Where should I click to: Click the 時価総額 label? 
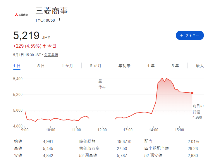click(87, 141)
